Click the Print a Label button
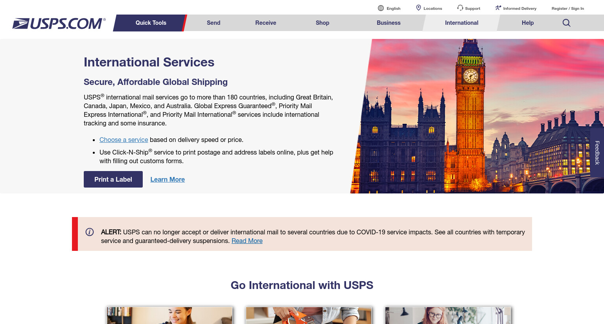This screenshot has width=604, height=324. pyautogui.click(x=113, y=179)
